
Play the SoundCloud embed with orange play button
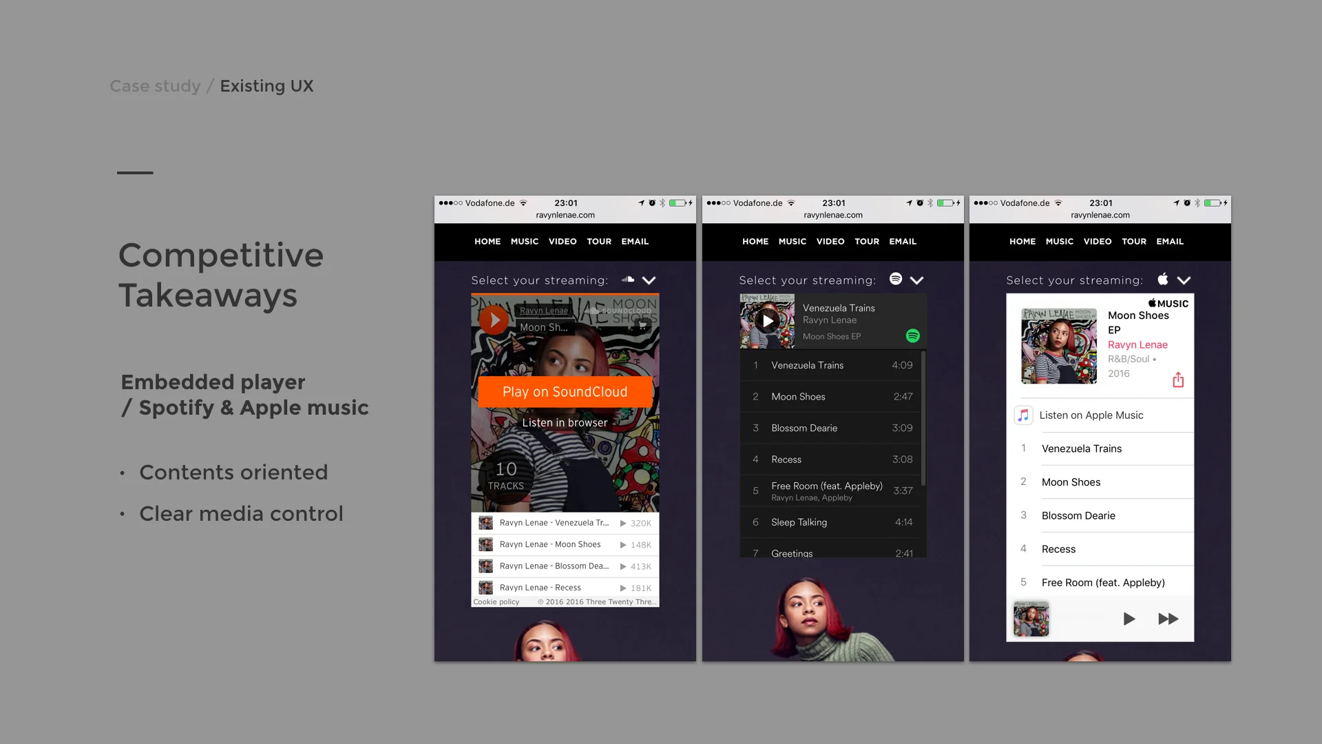pos(494,320)
